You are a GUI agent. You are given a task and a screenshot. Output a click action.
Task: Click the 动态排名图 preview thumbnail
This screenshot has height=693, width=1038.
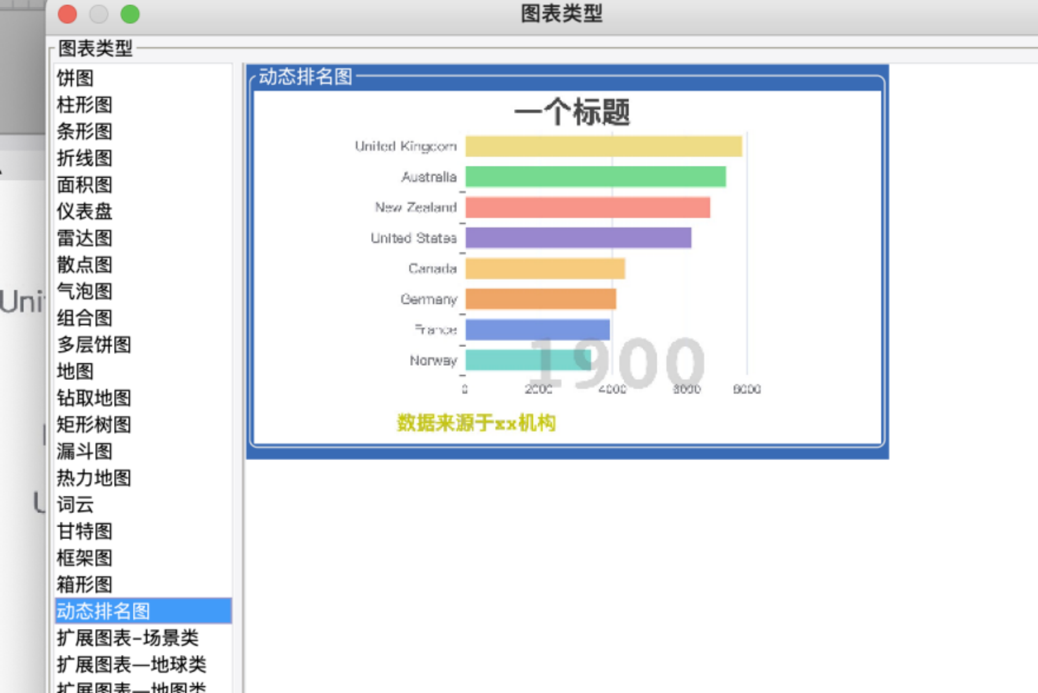[x=567, y=262]
